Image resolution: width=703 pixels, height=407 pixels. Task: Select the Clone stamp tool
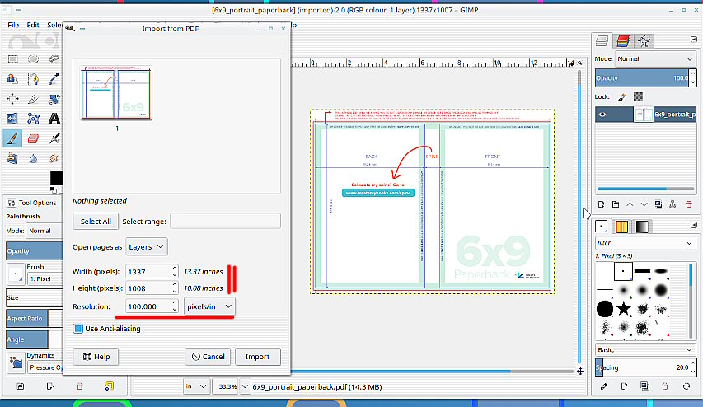tap(12, 158)
